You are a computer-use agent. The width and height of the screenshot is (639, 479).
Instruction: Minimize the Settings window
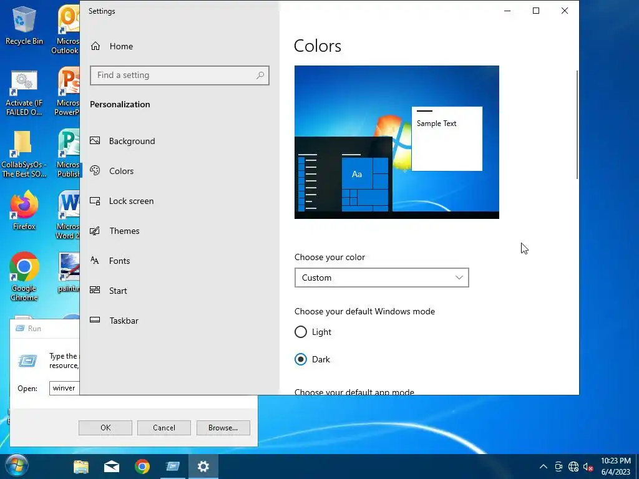(x=507, y=11)
